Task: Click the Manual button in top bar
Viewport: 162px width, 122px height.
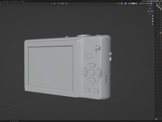Action: click(156, 1)
